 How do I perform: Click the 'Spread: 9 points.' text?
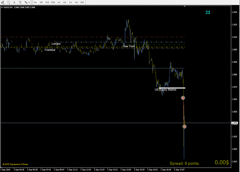(x=185, y=164)
